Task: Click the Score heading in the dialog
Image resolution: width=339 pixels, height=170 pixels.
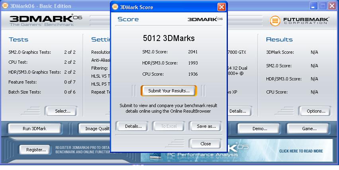Action: click(128, 19)
